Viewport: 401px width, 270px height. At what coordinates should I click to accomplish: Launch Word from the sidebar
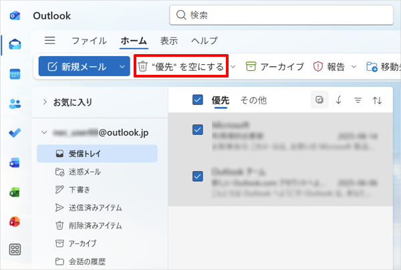coord(15,162)
